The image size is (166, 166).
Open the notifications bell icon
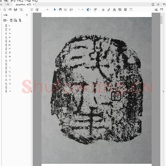point(158,4)
